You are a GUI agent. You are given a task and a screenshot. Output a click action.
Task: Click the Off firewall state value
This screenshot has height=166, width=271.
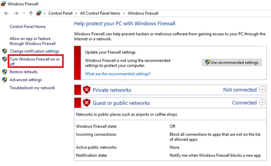click(x=172, y=126)
